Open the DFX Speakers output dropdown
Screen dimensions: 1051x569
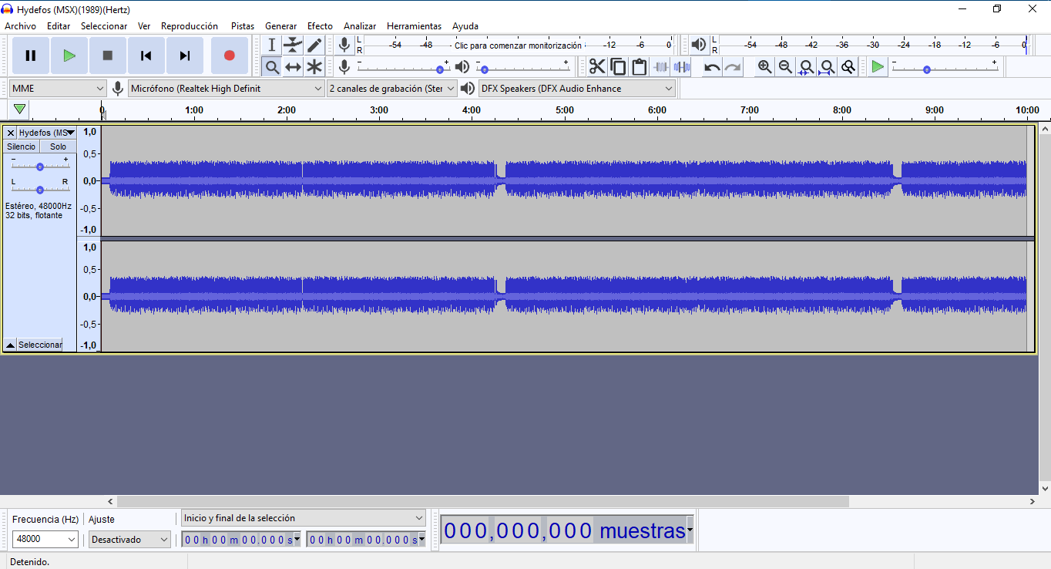point(576,89)
